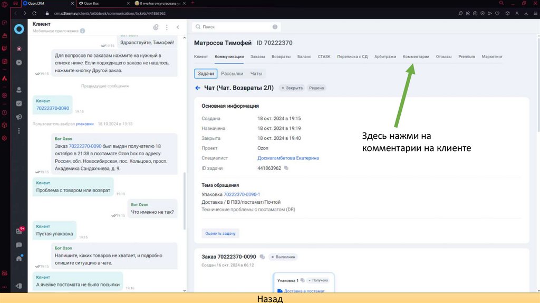Click the chat scrollbar down arrow
Viewport: 540px width, 303px height.
(x=184, y=290)
